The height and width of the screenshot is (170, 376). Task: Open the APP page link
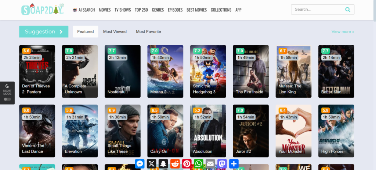pos(238,10)
